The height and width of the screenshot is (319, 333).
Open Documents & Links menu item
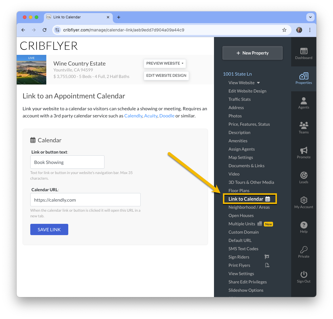pos(246,166)
